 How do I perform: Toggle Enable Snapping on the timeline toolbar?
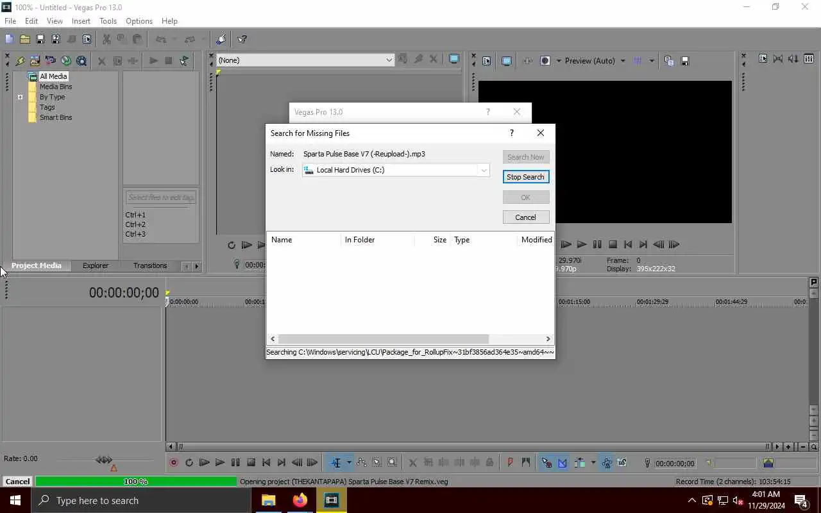point(546,462)
